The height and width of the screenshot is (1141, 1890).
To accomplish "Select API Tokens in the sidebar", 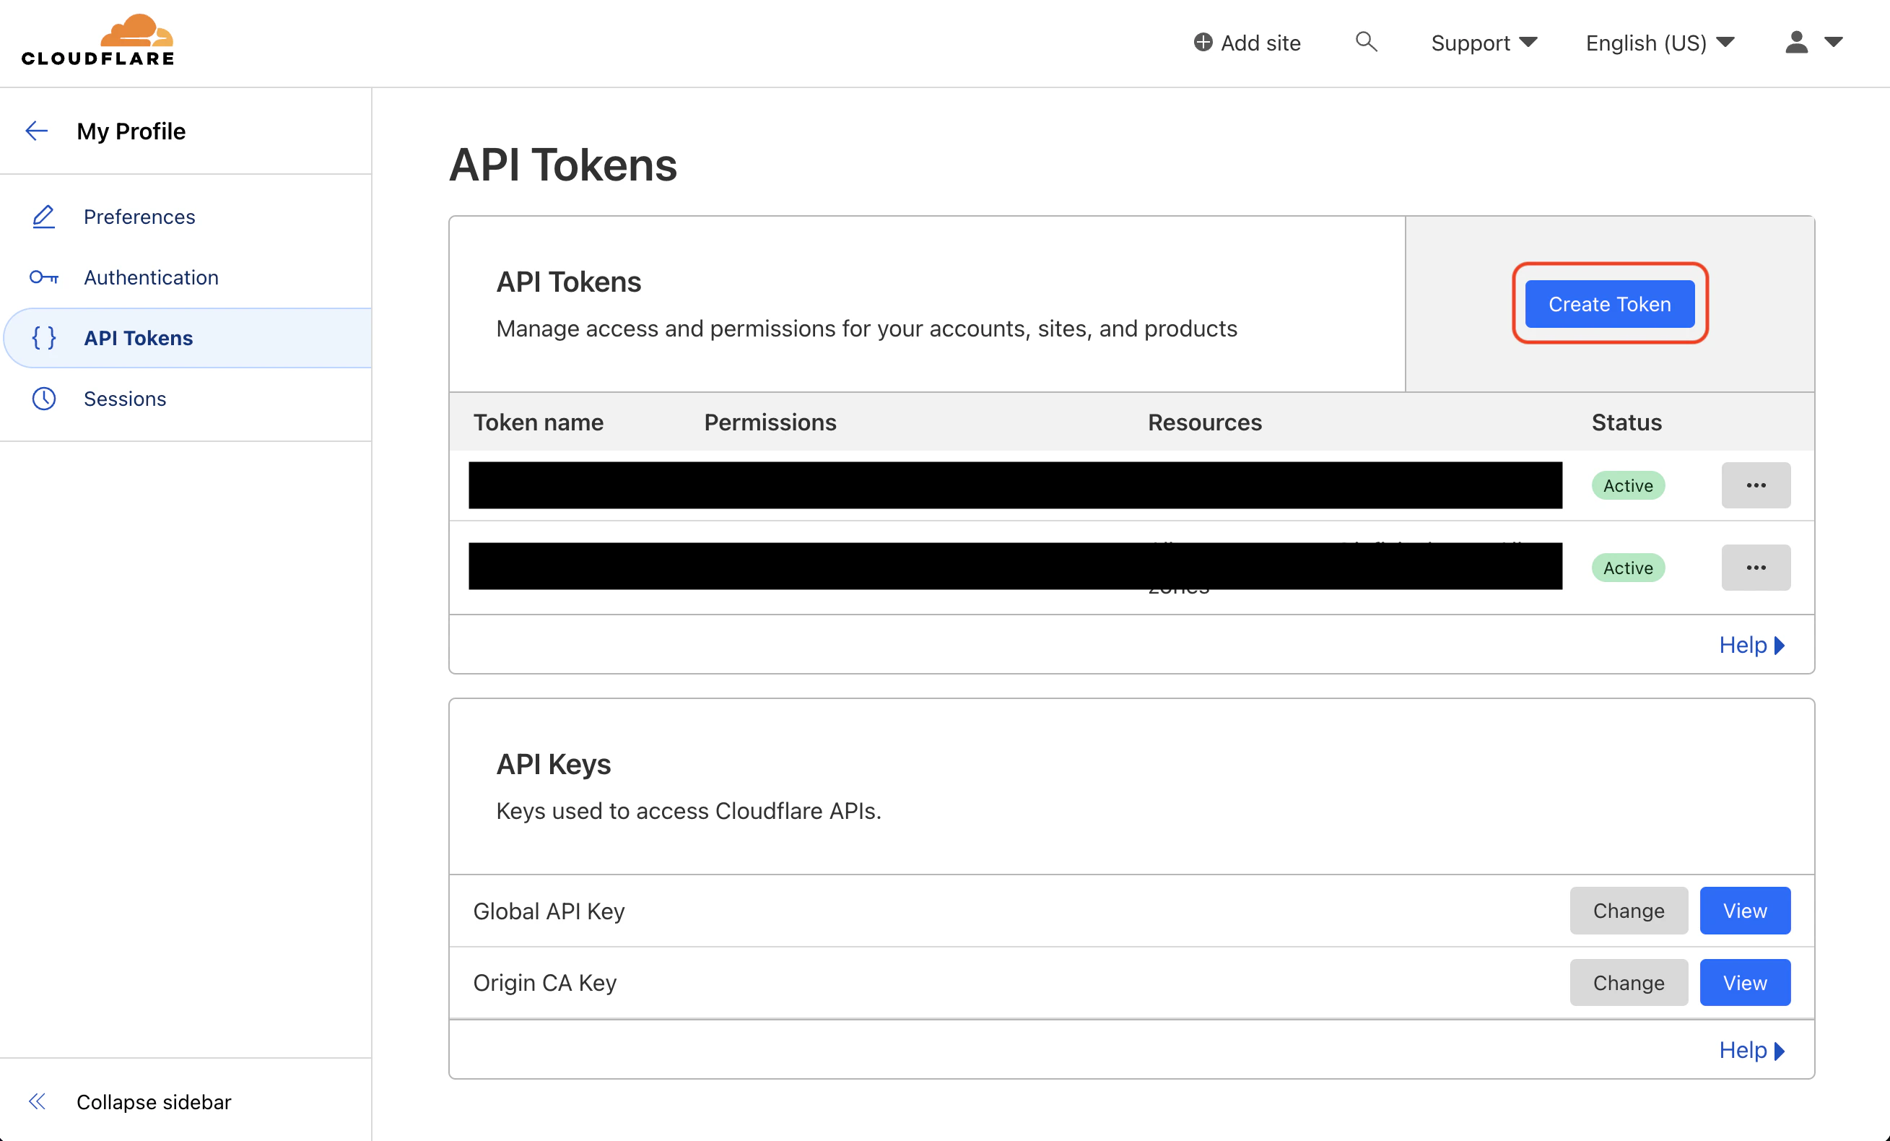I will tap(188, 338).
